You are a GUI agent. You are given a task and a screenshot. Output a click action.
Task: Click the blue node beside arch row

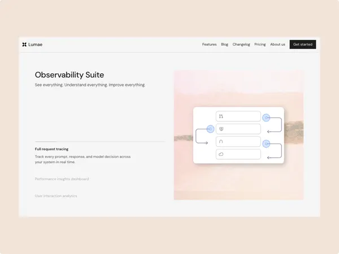[x=266, y=143]
